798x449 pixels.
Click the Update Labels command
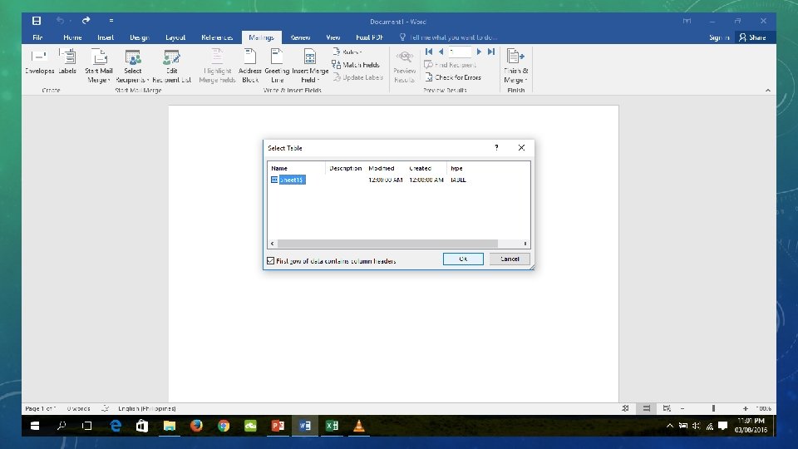click(357, 77)
